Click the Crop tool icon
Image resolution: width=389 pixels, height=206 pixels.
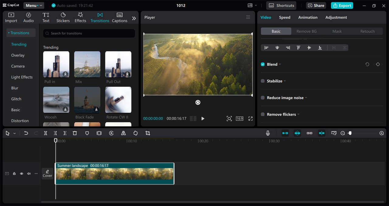[148, 133]
